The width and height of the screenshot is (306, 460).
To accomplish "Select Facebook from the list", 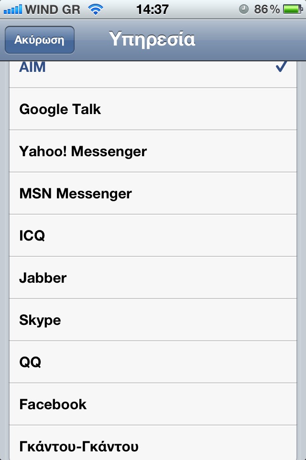I will (153, 404).
